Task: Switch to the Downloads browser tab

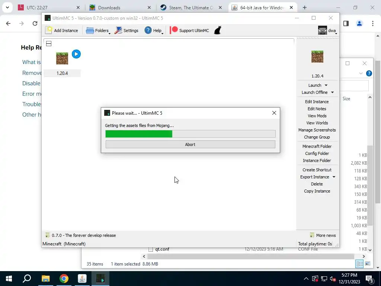Action: point(120,7)
